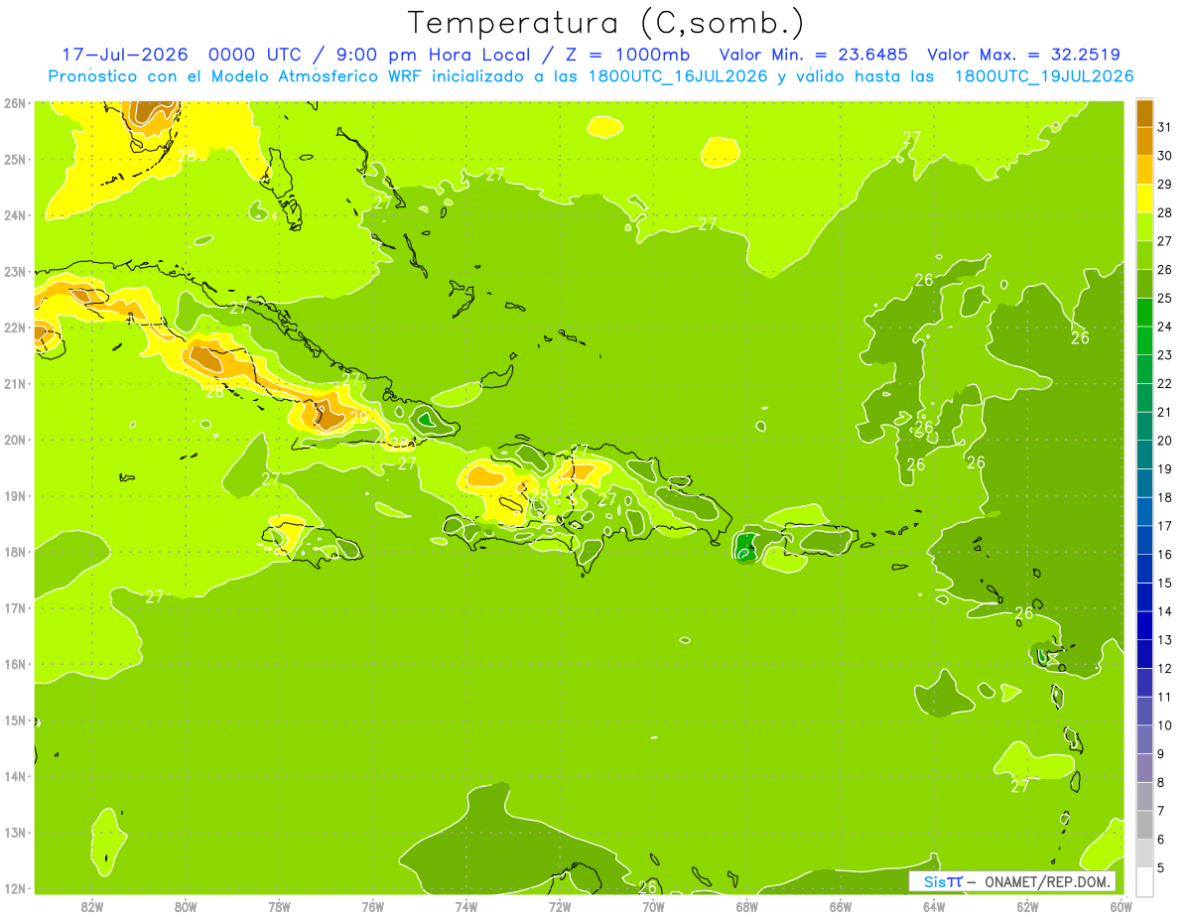Click the longitude axis label 80W
The image size is (1191, 920).
click(186, 905)
